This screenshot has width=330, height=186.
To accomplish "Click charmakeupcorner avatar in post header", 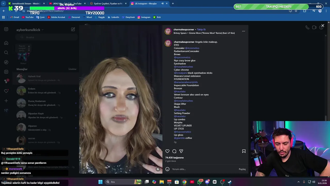I will [168, 31].
